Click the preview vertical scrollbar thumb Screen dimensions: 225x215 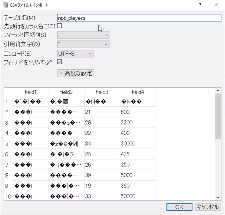click(218, 116)
